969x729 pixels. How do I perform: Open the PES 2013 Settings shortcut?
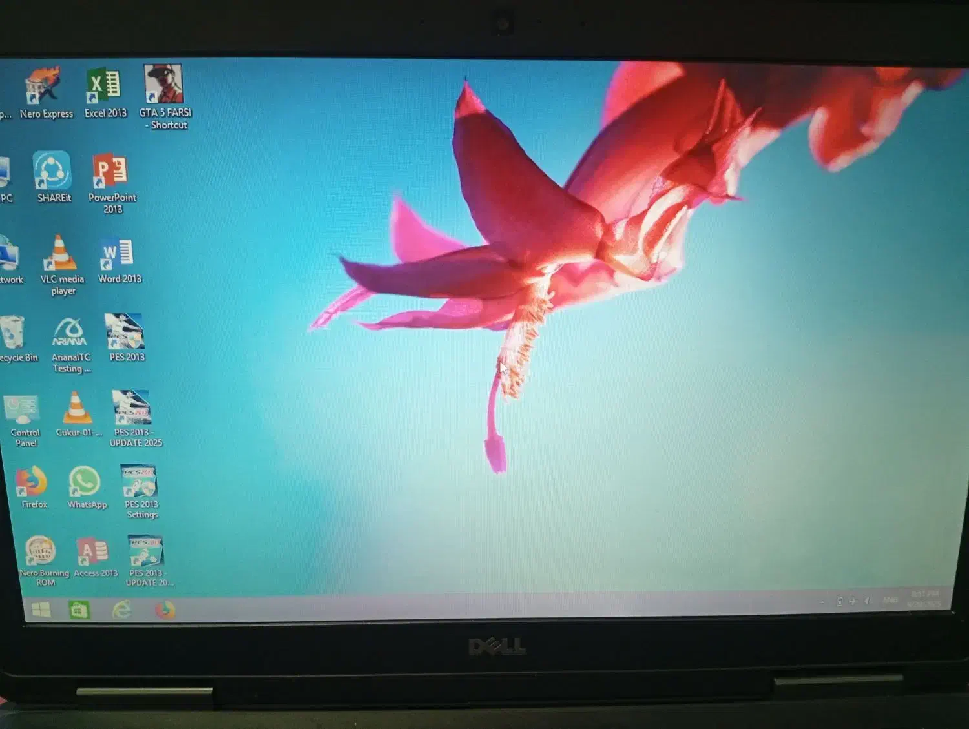point(140,482)
